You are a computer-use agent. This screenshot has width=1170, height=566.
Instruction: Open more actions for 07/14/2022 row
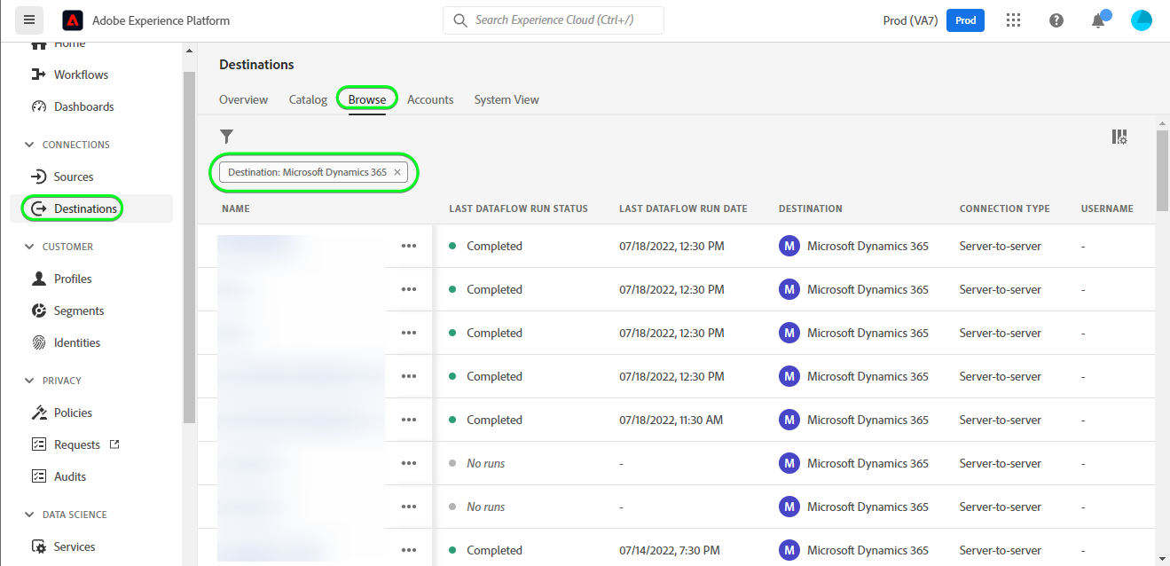click(409, 550)
